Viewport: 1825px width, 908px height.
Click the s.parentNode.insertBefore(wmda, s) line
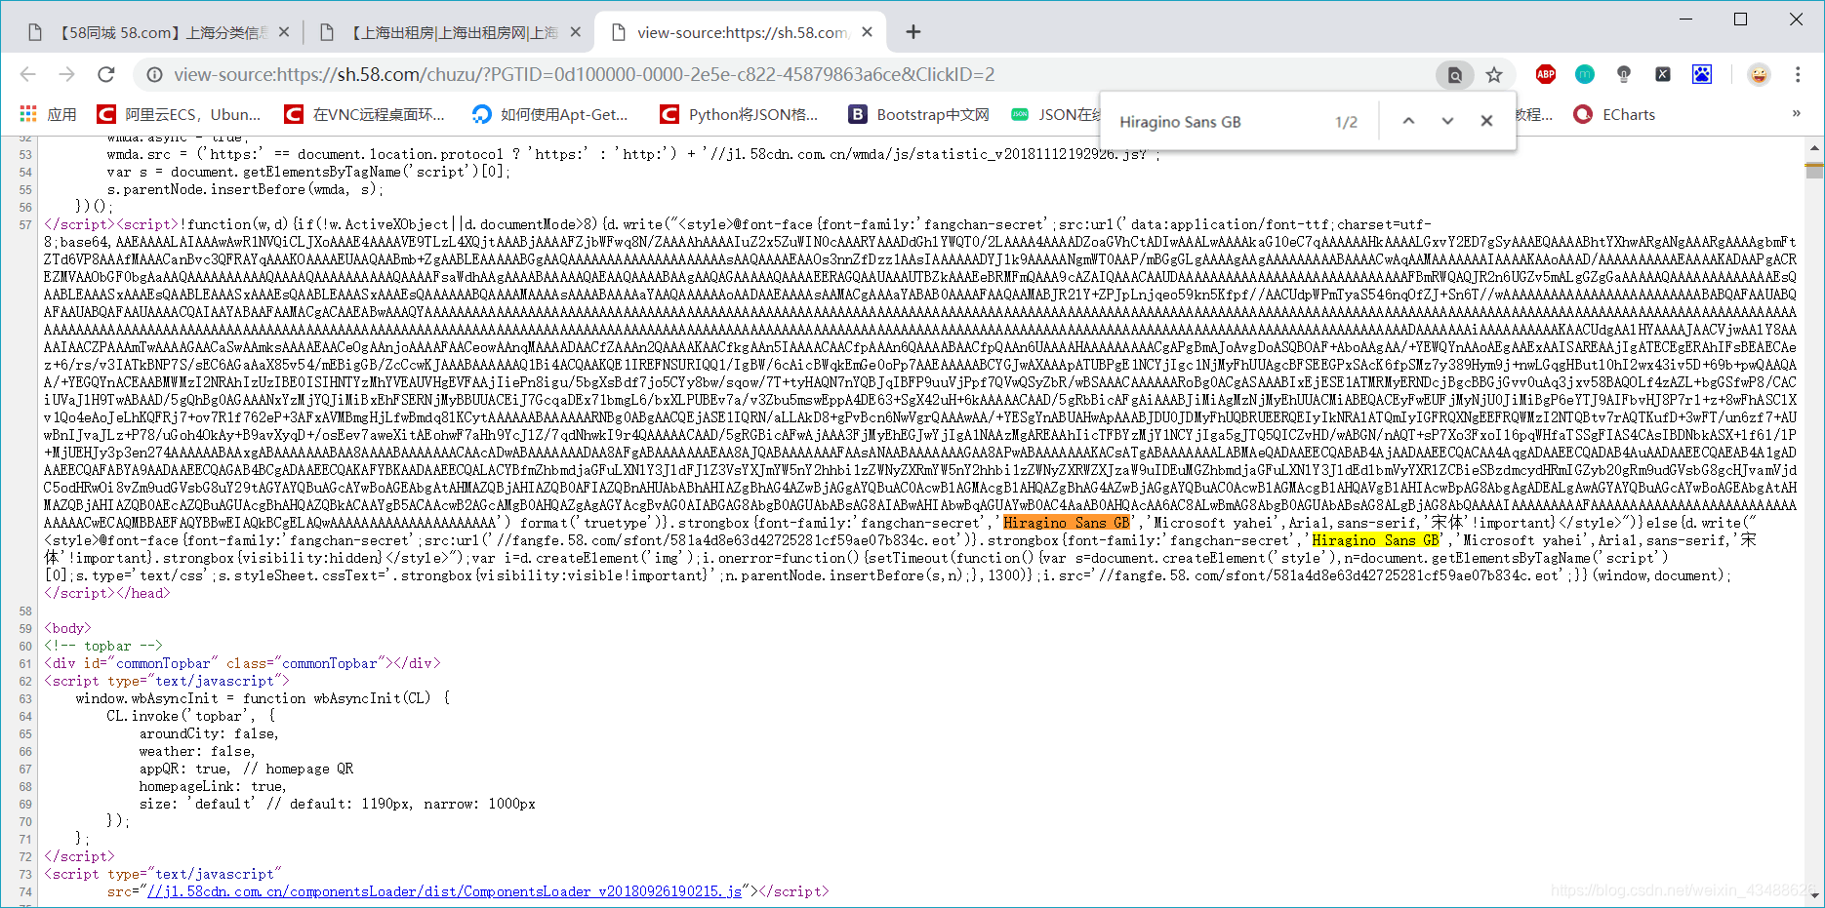click(x=245, y=189)
